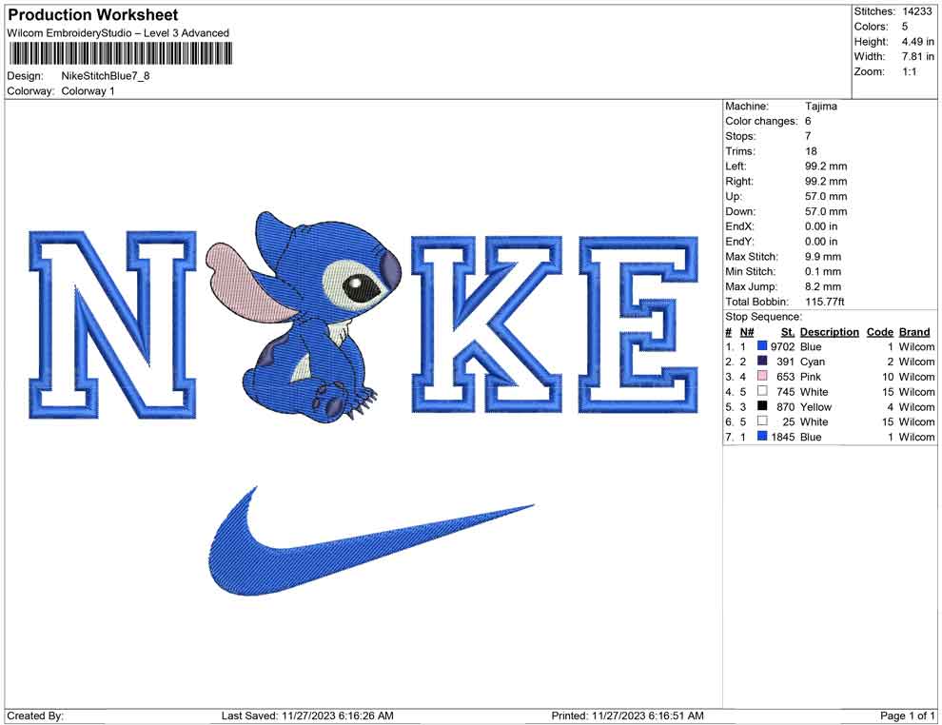
Task: Click the dark cyan swatch for stop 2
Action: (x=762, y=361)
